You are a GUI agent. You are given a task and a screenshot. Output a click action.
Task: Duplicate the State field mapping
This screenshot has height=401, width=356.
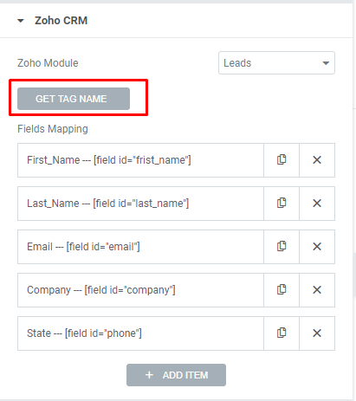coord(282,333)
